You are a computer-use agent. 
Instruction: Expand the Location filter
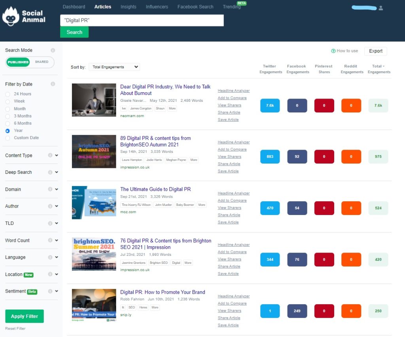pos(57,274)
